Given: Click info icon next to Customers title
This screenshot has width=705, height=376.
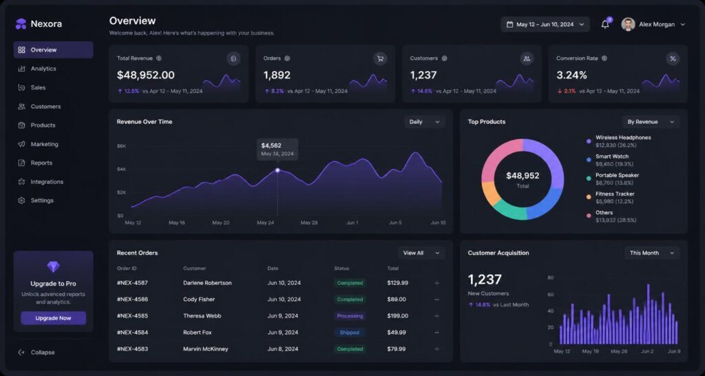Looking at the screenshot, I should tap(444, 59).
